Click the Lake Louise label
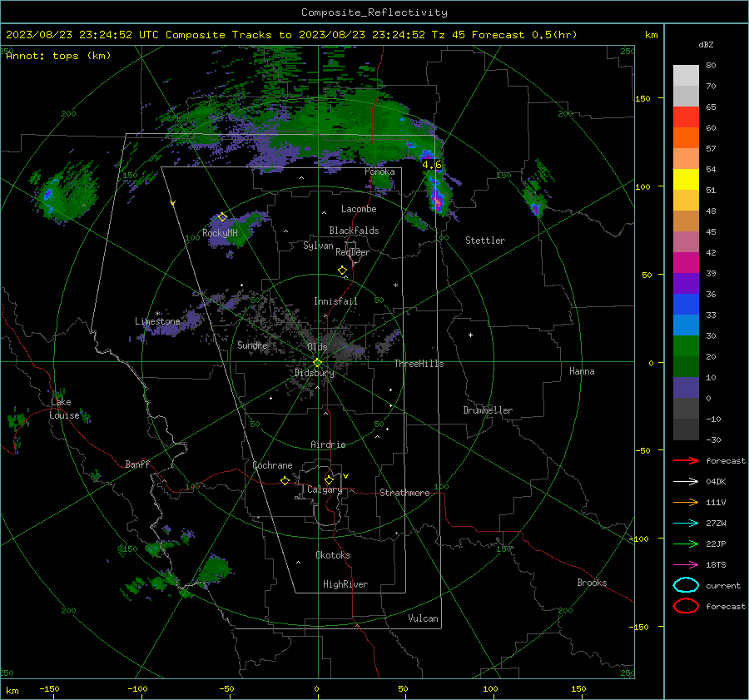This screenshot has width=749, height=700. tap(64, 409)
